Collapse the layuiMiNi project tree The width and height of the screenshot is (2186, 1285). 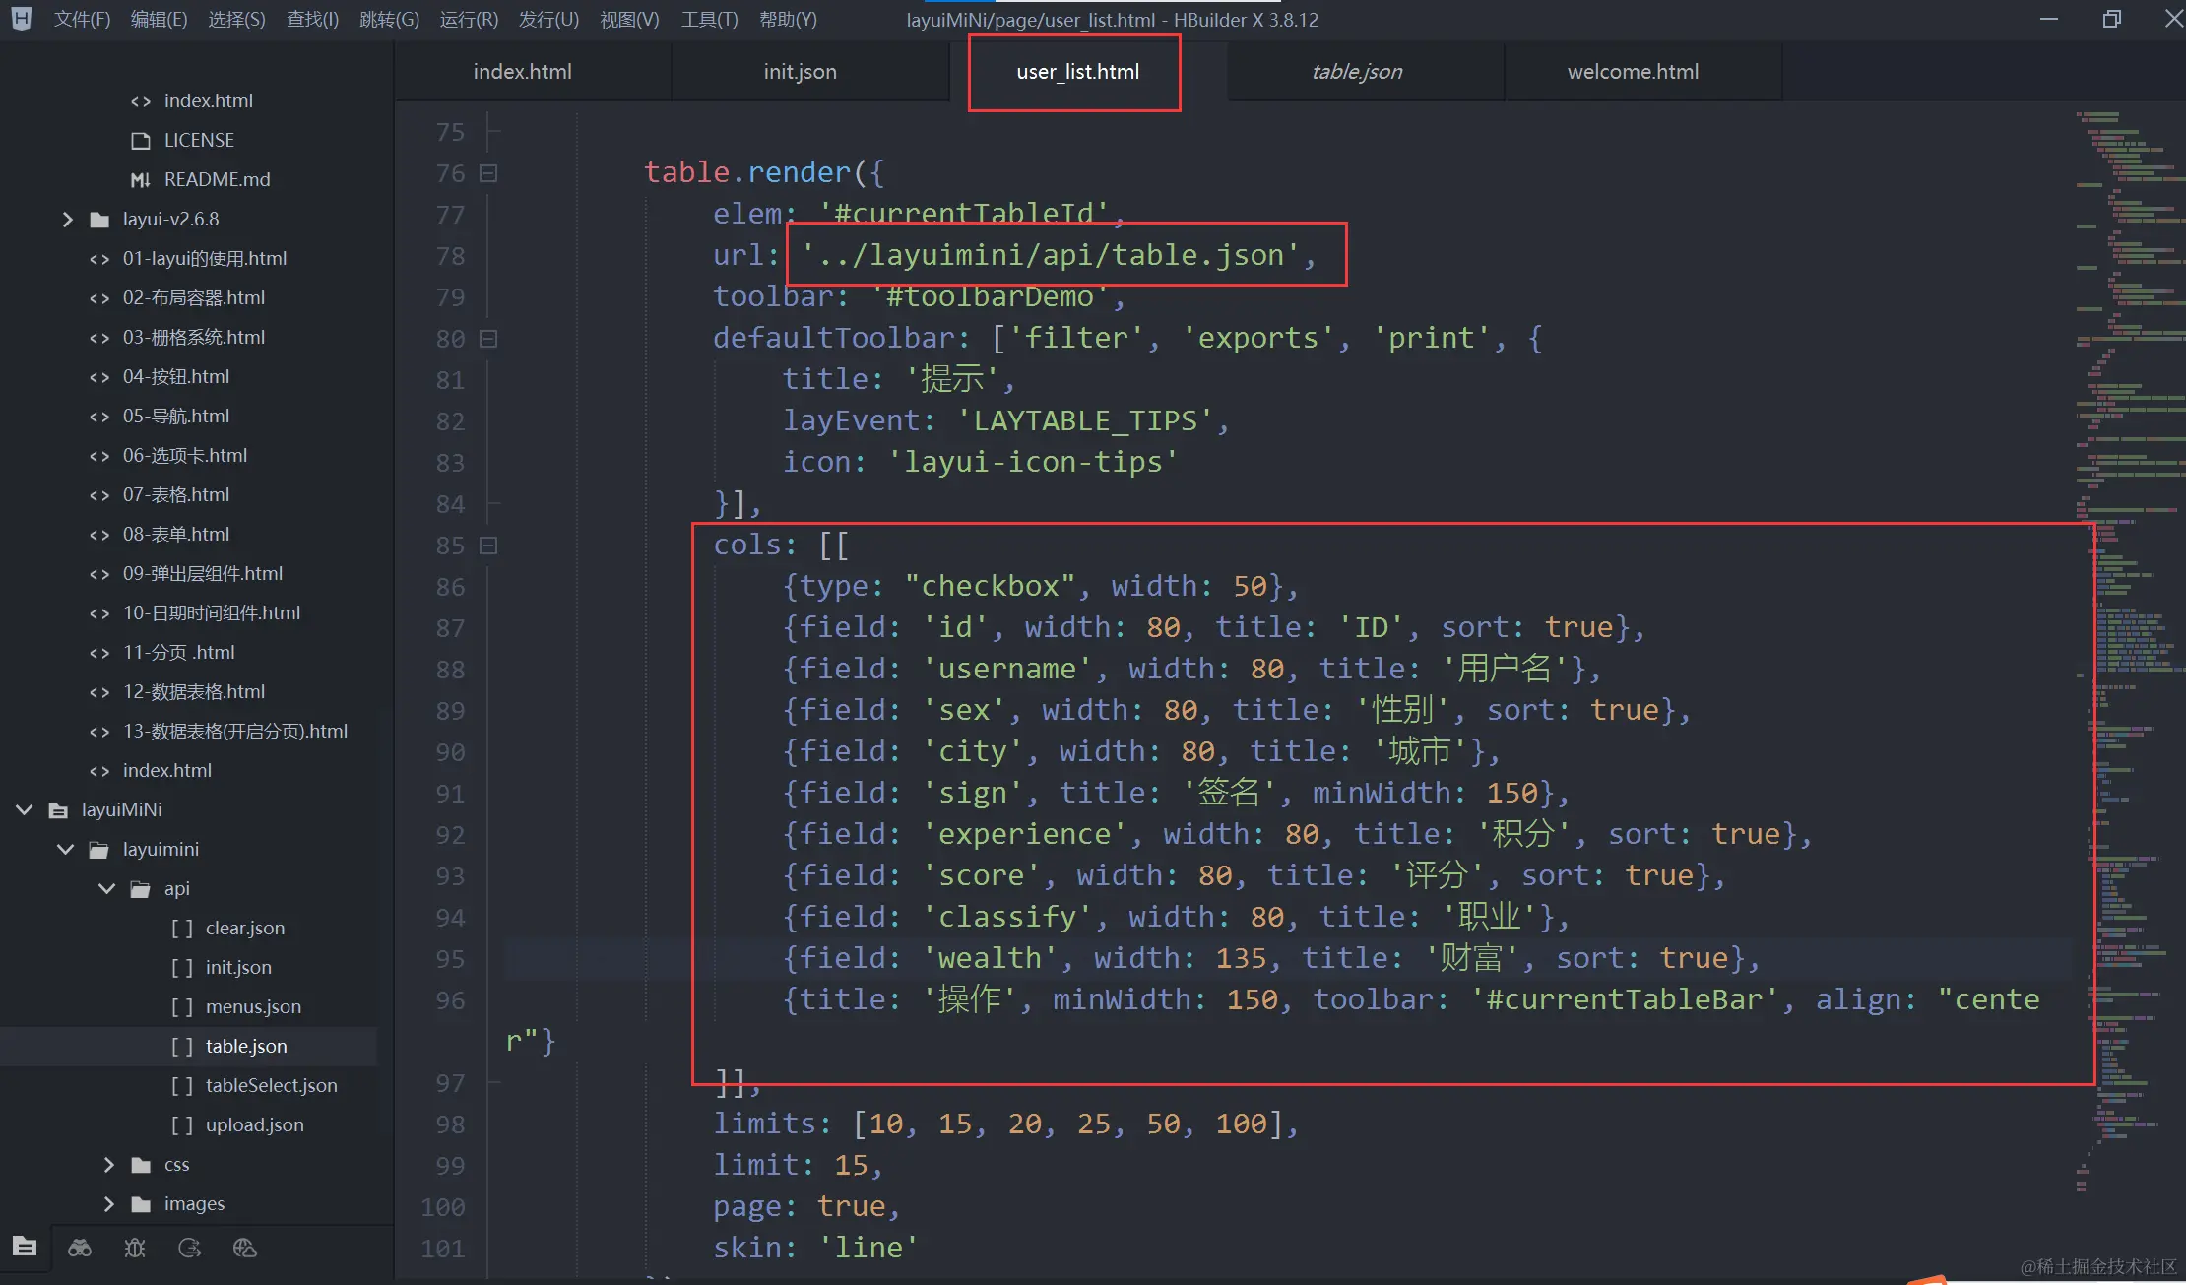tap(25, 809)
